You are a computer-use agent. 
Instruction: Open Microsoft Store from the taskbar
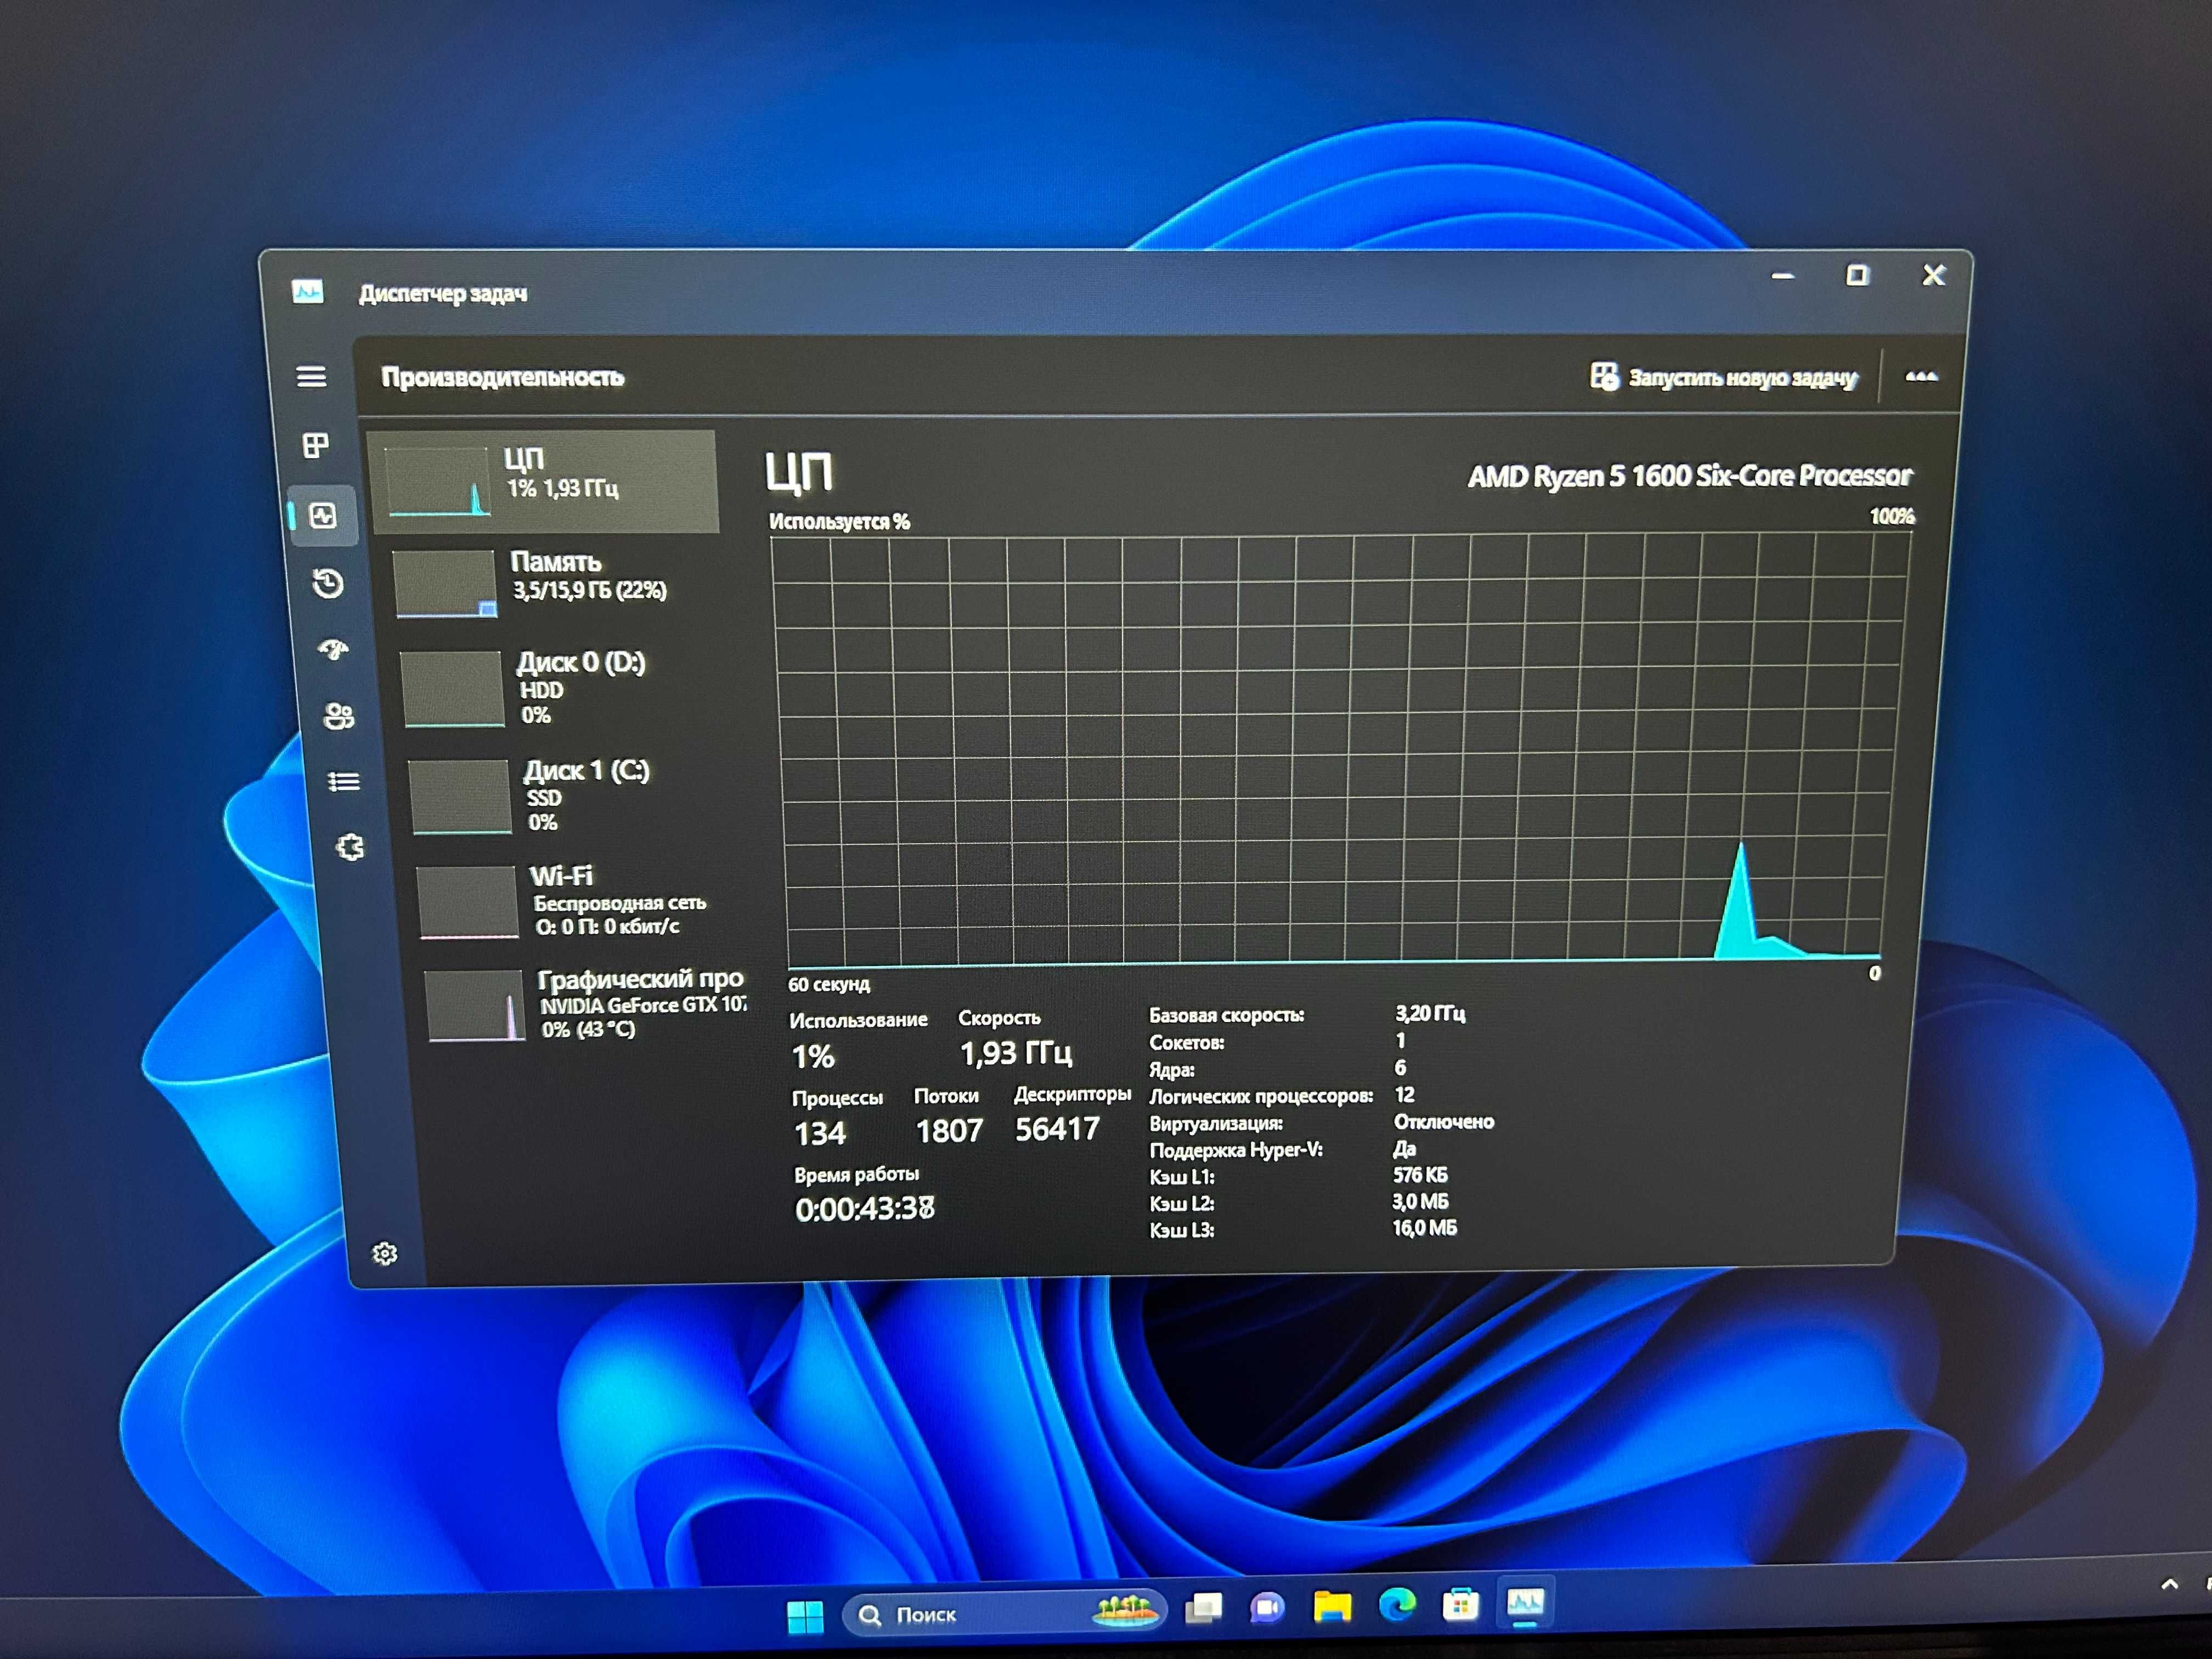pos(1461,1604)
